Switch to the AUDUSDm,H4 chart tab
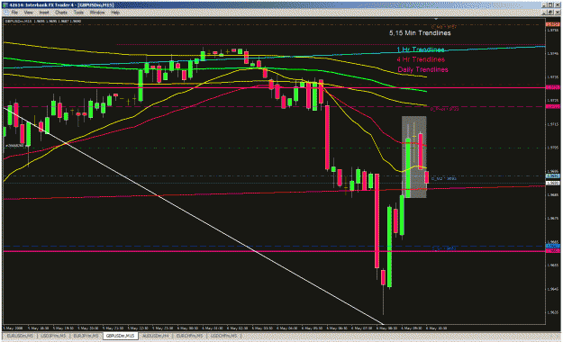Image resolution: width=563 pixels, height=342 pixels. 156,337
